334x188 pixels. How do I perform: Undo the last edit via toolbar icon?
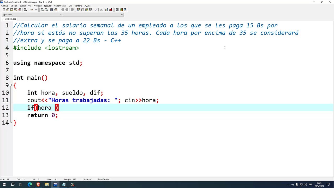point(32,10)
